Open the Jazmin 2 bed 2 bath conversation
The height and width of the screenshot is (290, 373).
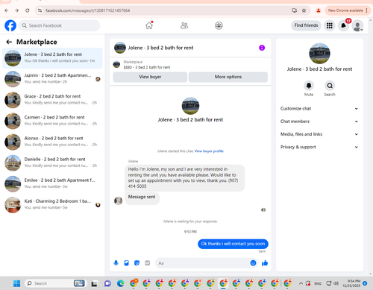click(x=52, y=79)
